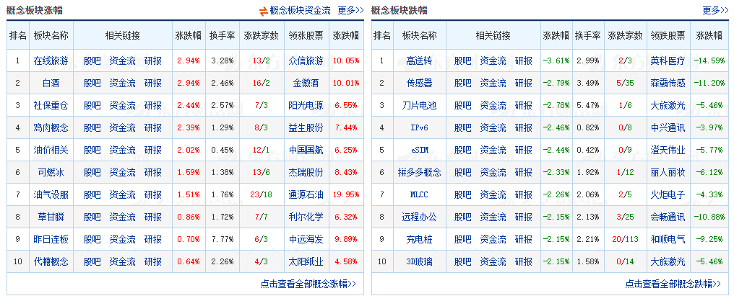Viewport: 734px width, 301px height.
Task: Open 股吧 for the 白酒 row
Action: 92,84
